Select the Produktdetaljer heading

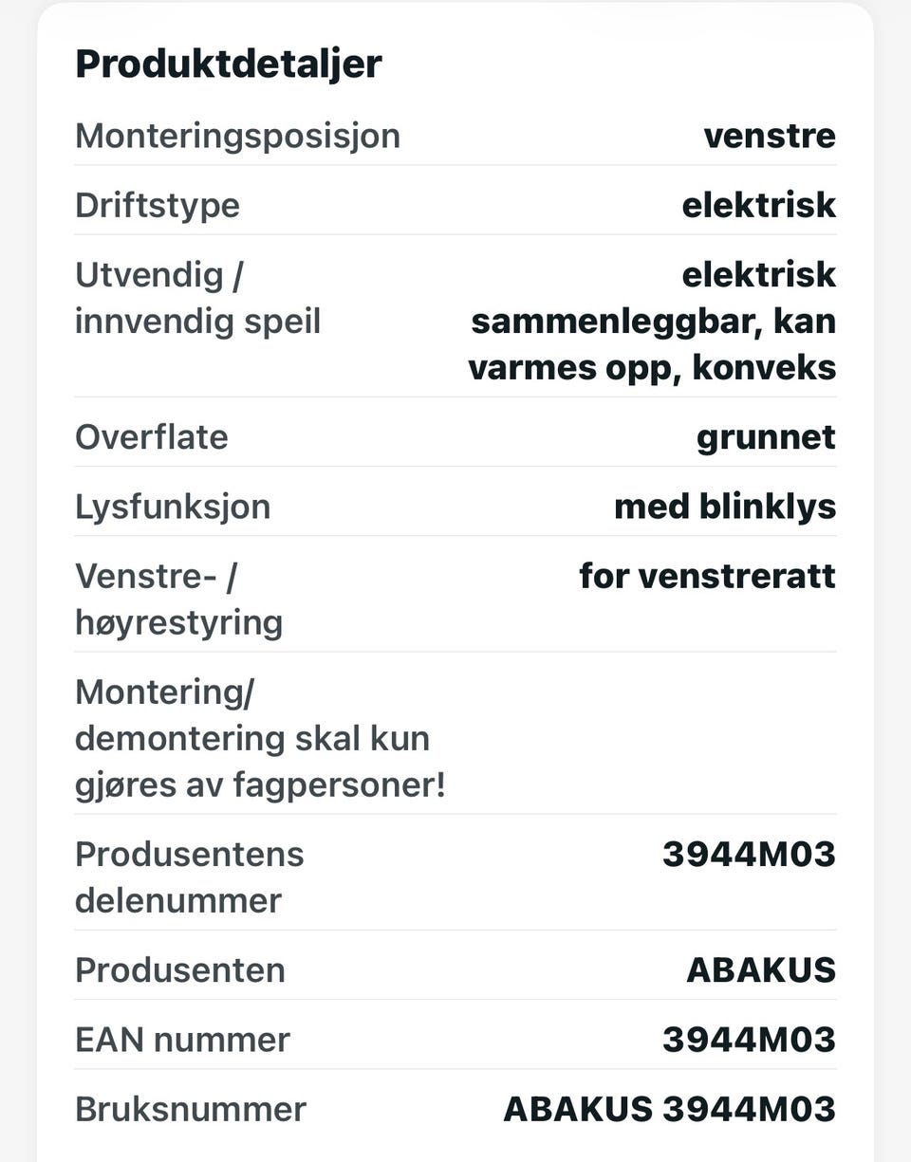tap(228, 65)
